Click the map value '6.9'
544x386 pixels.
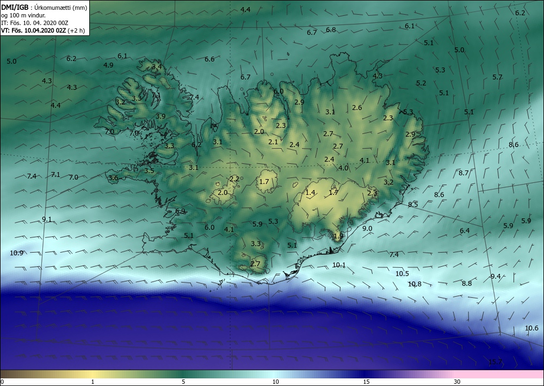click(180, 211)
